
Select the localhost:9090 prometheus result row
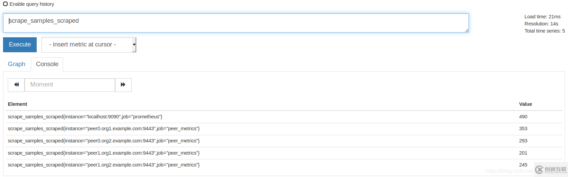coord(85,117)
